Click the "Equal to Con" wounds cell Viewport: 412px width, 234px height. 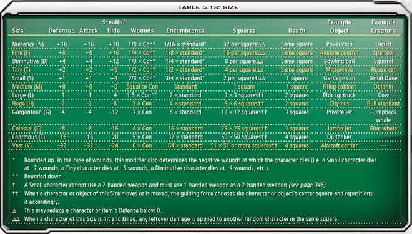click(x=142, y=87)
